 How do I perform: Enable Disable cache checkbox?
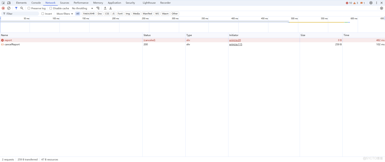tap(51, 8)
